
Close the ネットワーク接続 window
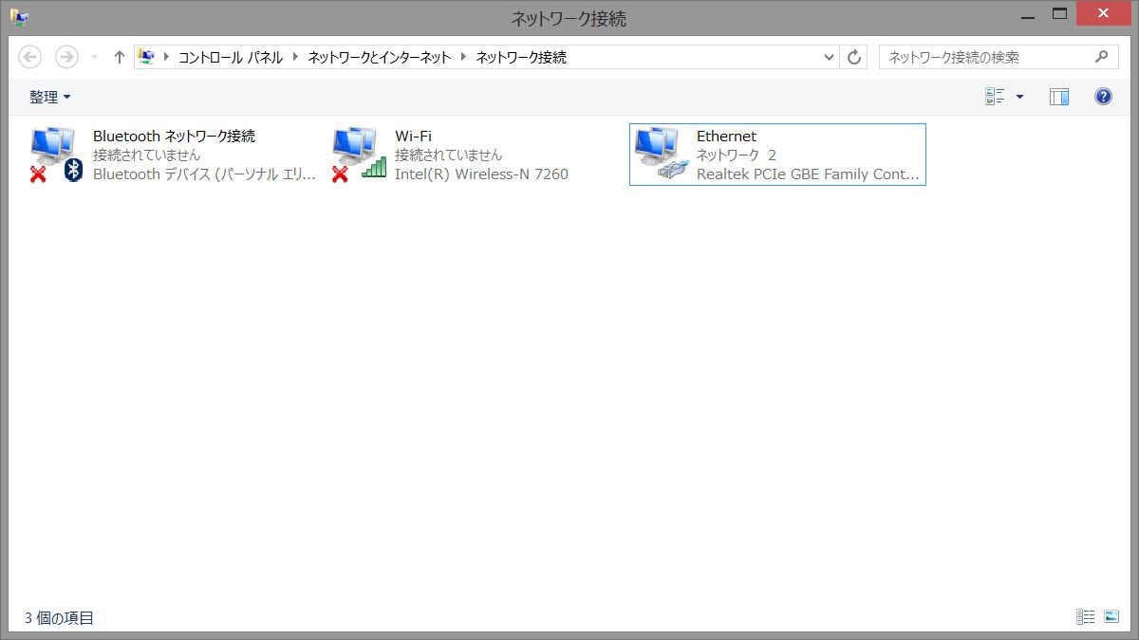click(x=1103, y=14)
